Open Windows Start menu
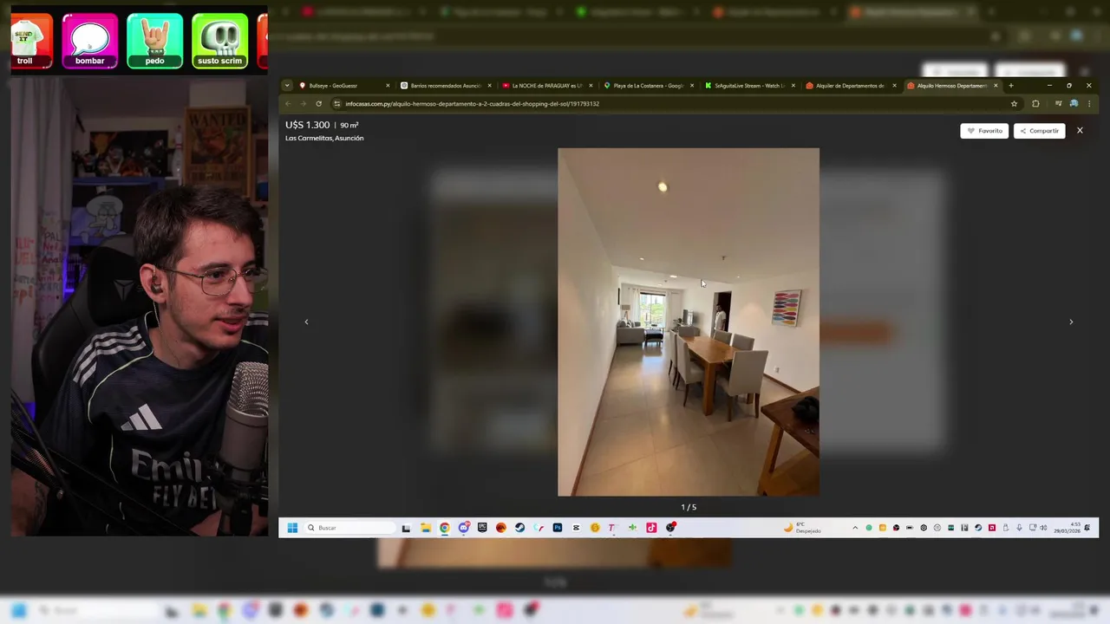1110x624 pixels. pyautogui.click(x=292, y=528)
